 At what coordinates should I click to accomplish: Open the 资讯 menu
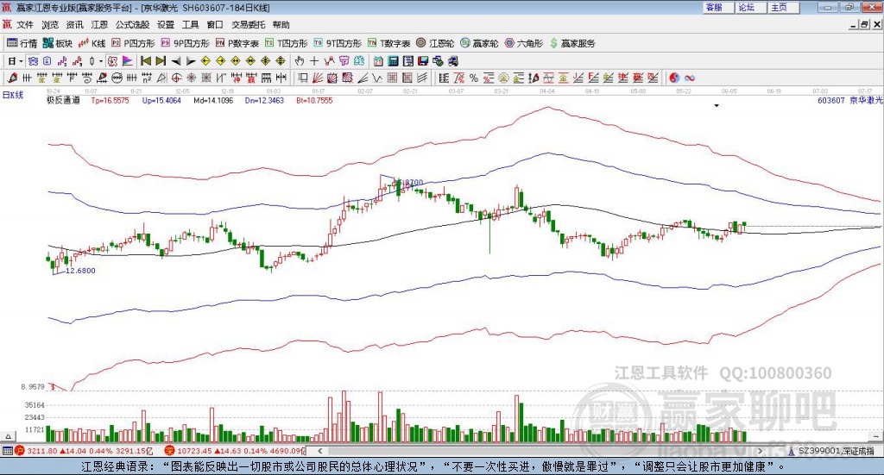coord(74,25)
